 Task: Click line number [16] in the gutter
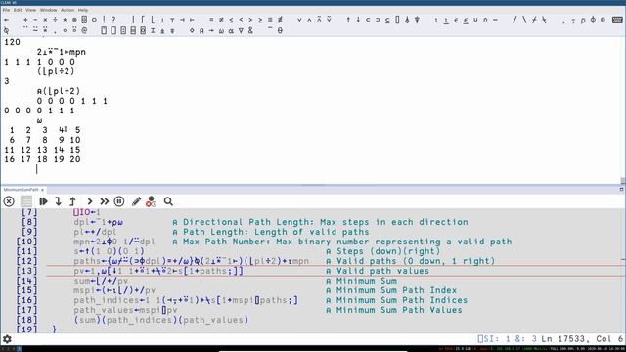tap(26, 300)
